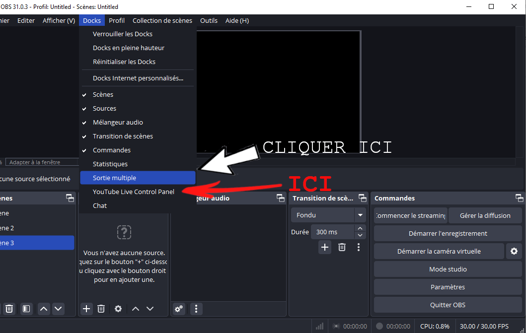Open Paramètres from Commandes panel

pos(448,287)
